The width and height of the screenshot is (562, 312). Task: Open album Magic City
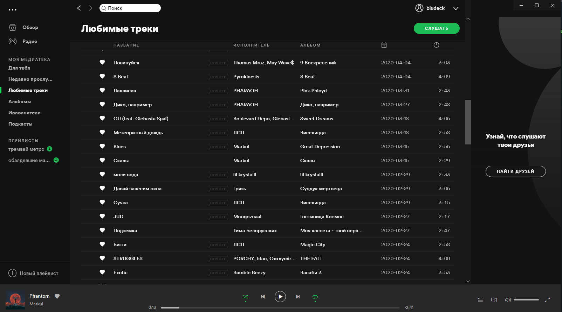313,244
